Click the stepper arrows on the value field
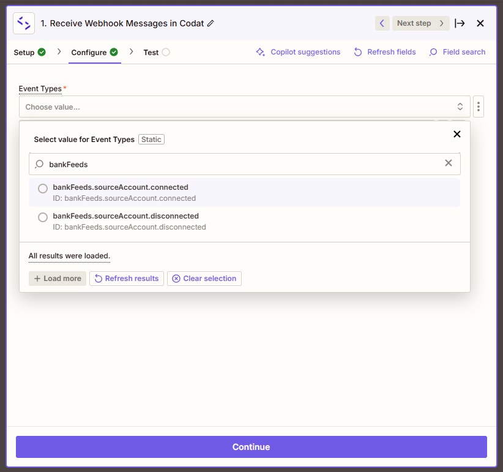The image size is (503, 472). tap(460, 106)
